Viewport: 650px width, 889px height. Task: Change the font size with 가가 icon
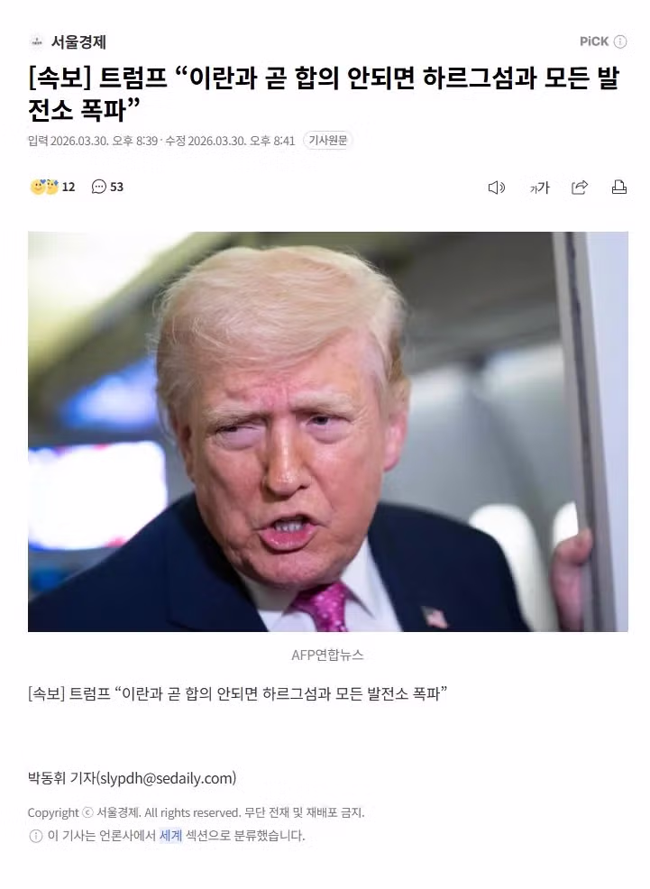pos(539,188)
